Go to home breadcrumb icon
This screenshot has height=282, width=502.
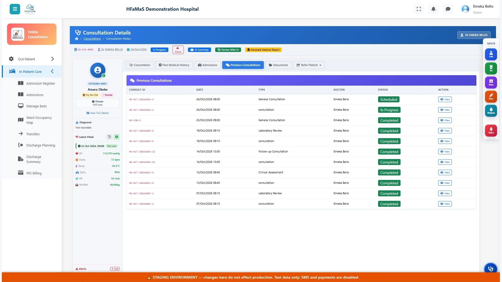tap(77, 39)
